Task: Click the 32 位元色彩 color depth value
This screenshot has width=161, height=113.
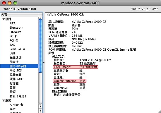Action: tap(88, 64)
